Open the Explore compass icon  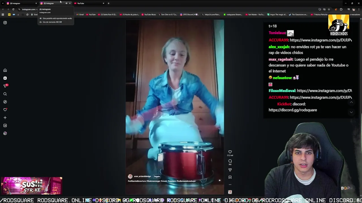pos(5,102)
